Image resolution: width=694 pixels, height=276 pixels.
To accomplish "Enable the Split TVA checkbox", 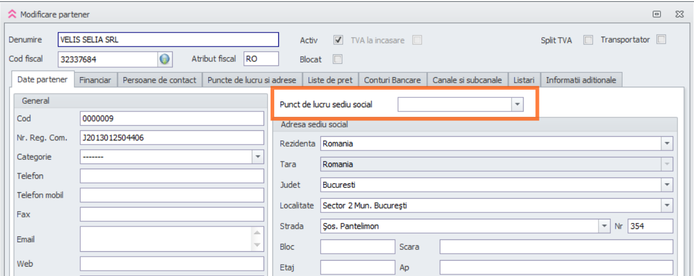I will click(x=588, y=41).
